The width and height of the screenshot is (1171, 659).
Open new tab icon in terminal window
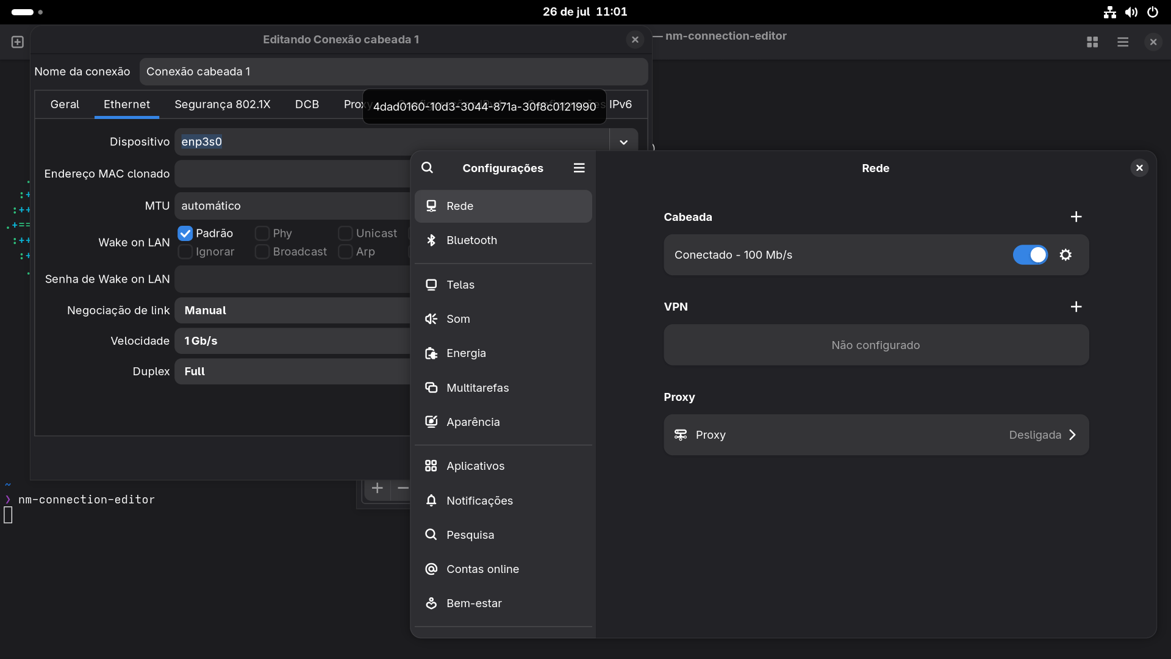18,42
